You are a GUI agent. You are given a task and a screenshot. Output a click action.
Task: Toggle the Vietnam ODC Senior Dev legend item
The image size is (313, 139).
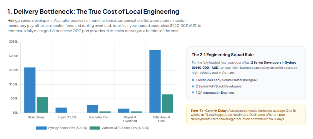coord(120,128)
